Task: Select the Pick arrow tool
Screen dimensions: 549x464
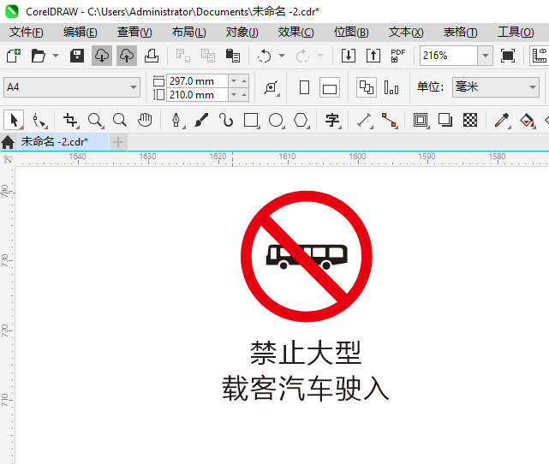Action: click(14, 120)
